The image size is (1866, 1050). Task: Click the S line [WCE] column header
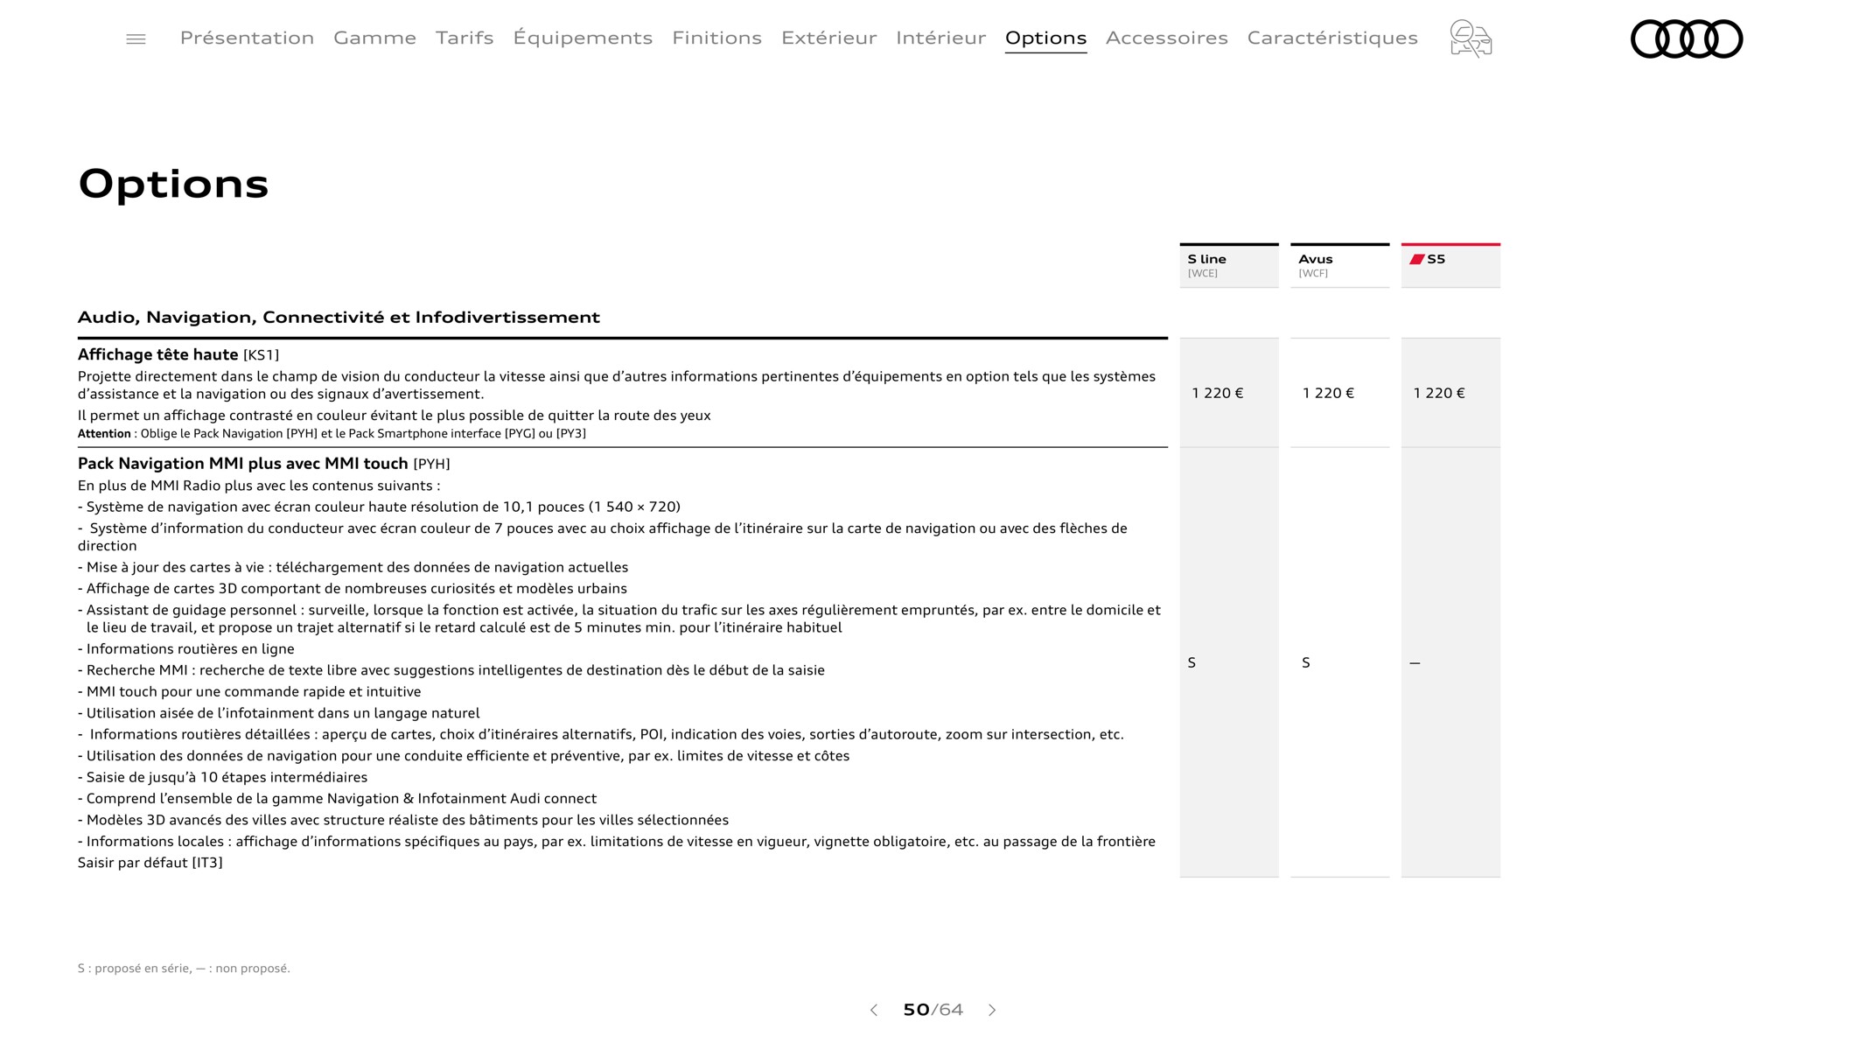point(1228,265)
